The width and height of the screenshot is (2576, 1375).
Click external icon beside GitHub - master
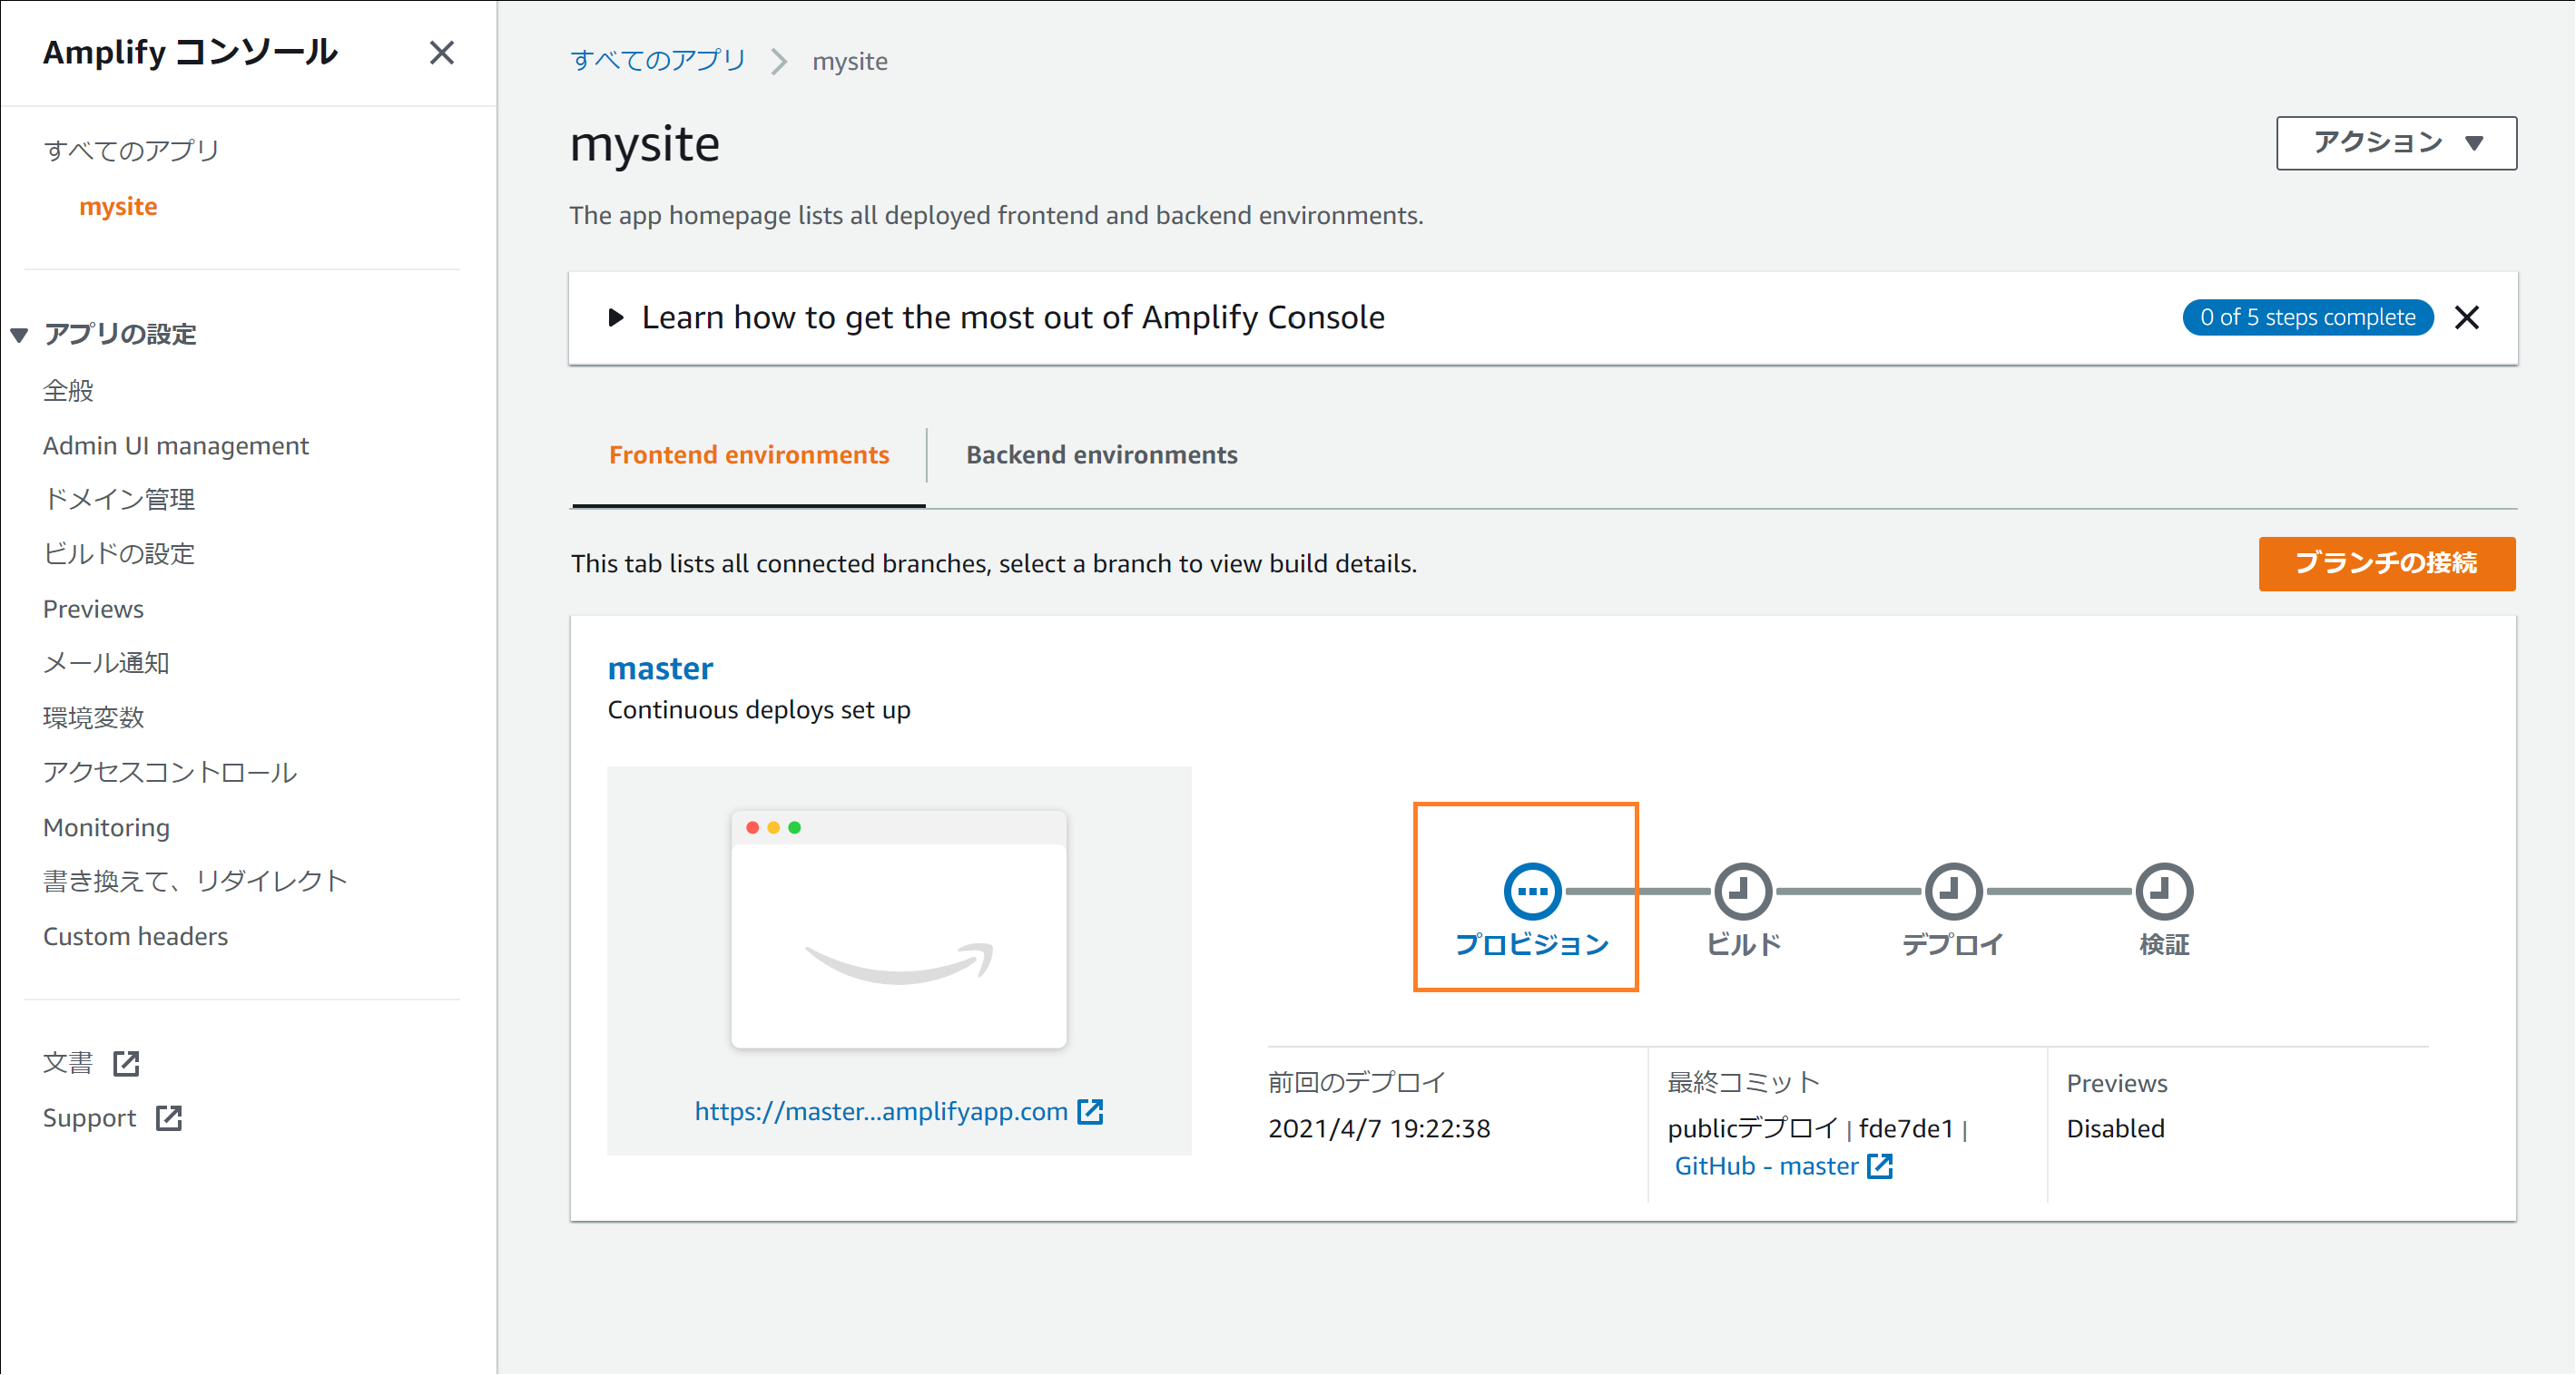(x=1880, y=1166)
